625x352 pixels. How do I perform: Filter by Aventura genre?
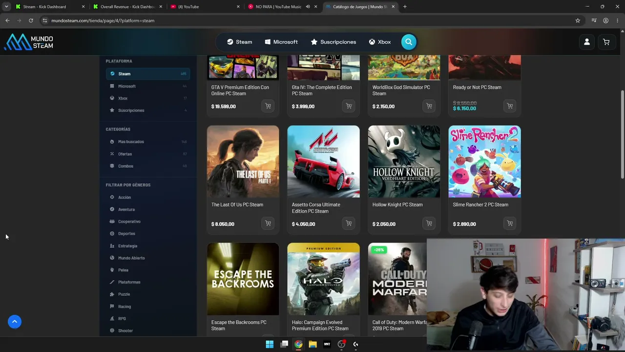(x=148, y=209)
